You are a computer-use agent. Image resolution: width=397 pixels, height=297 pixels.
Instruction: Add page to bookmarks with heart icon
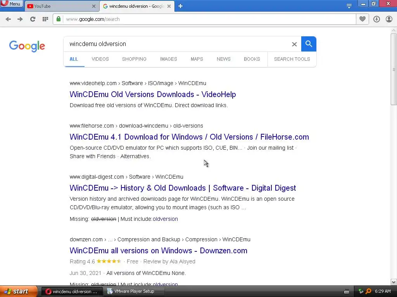362,19
